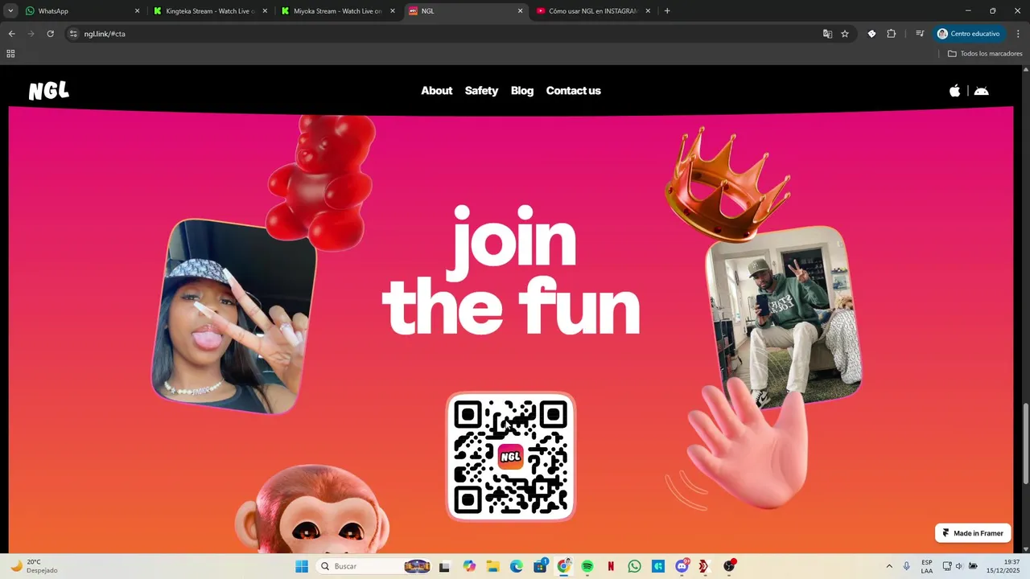The height and width of the screenshot is (579, 1030).
Task: Open the Chrome three-dot menu
Action: (1018, 34)
